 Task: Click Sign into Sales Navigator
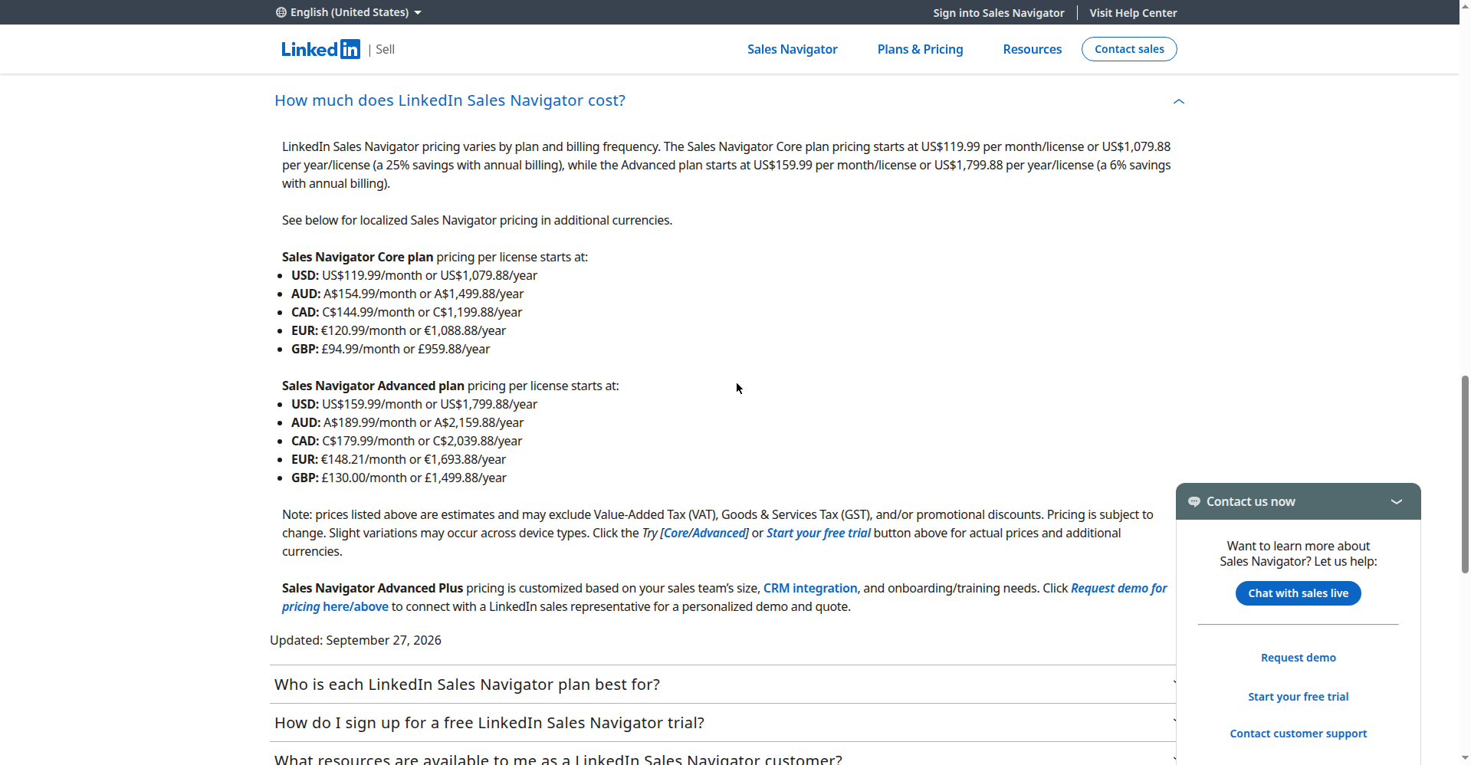tap(999, 13)
